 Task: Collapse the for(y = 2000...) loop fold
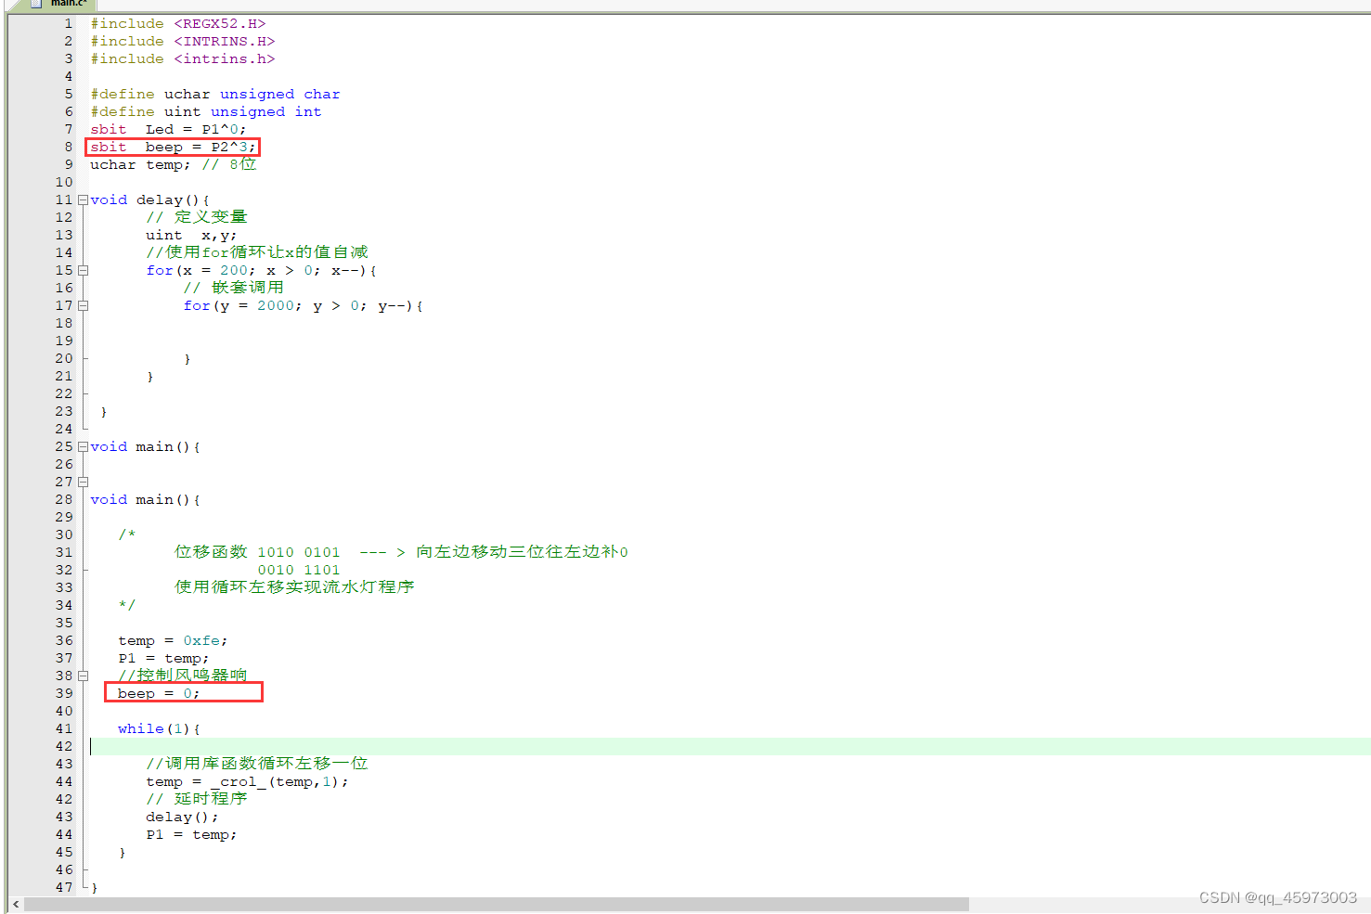[x=83, y=305]
